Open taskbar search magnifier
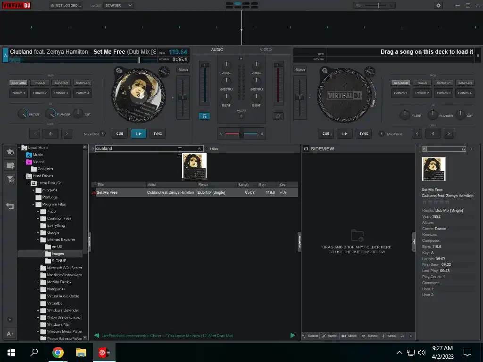Screen dimensions: 483x362 coord(34,353)
